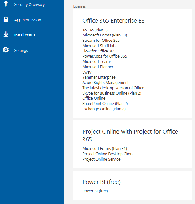Click Microsoft Forms (Plan E3) entry
Screen dimensions: 195x204
click(105, 35)
